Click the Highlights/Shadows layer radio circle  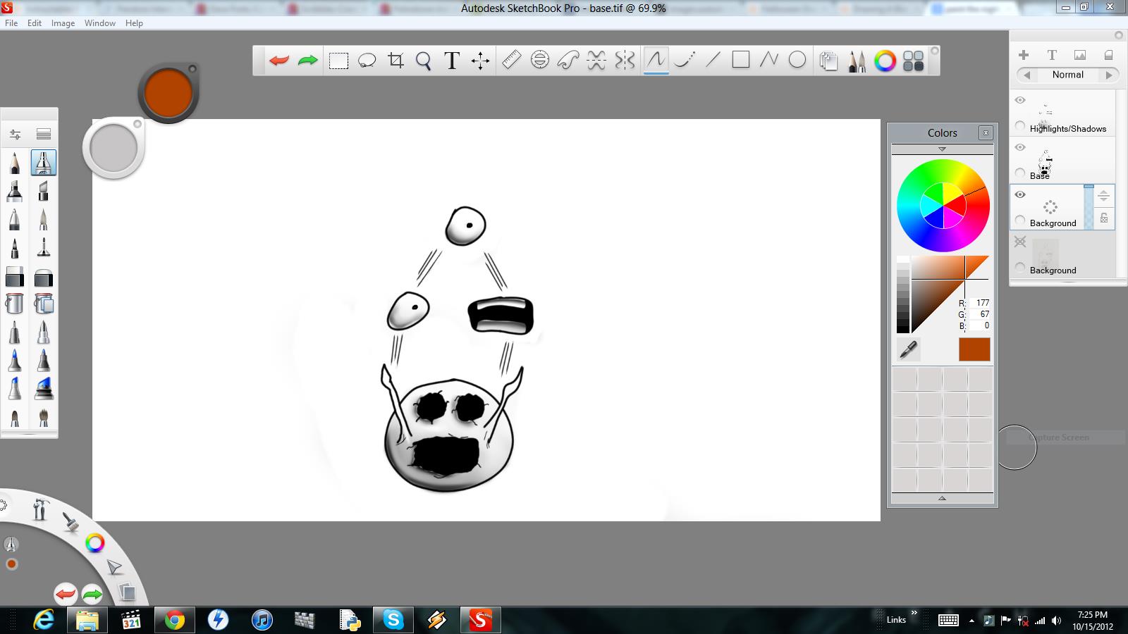coord(1020,126)
